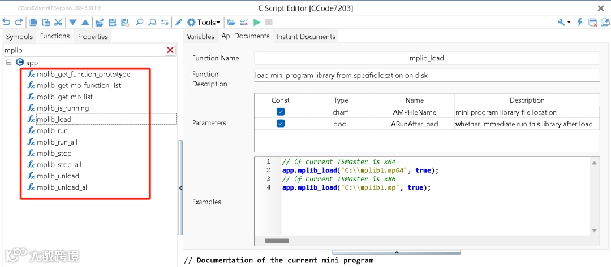The width and height of the screenshot is (611, 267).
Task: Click the Redo arrow icon
Action: pyautogui.click(x=18, y=22)
